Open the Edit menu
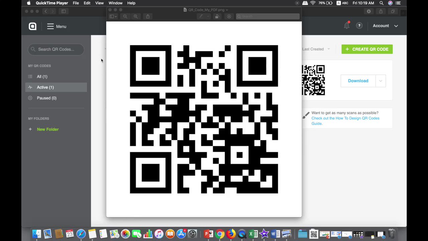Image resolution: width=428 pixels, height=241 pixels. point(87,3)
